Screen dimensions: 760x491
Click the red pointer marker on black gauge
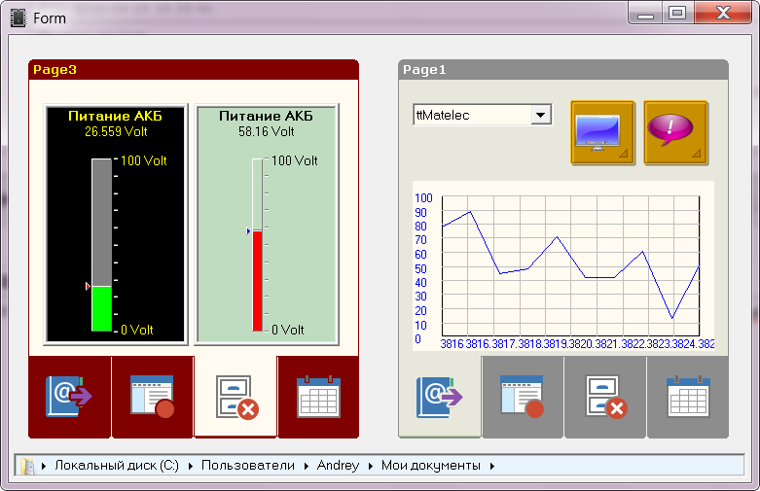[88, 286]
